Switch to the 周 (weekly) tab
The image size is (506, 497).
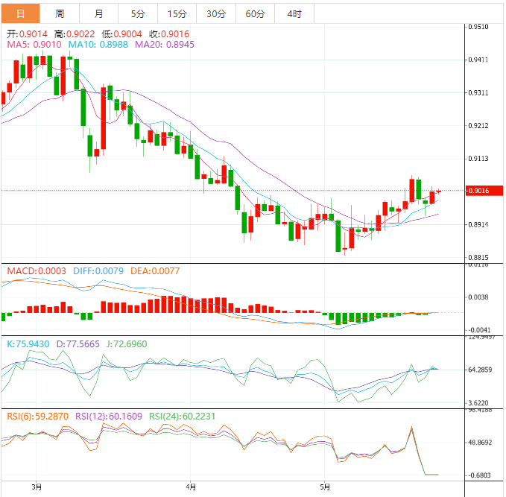point(60,13)
